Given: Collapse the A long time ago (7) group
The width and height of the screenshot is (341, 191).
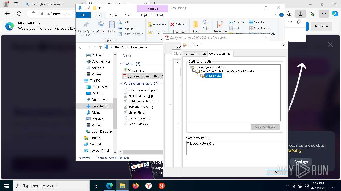Looking at the screenshot, I should point(121,83).
